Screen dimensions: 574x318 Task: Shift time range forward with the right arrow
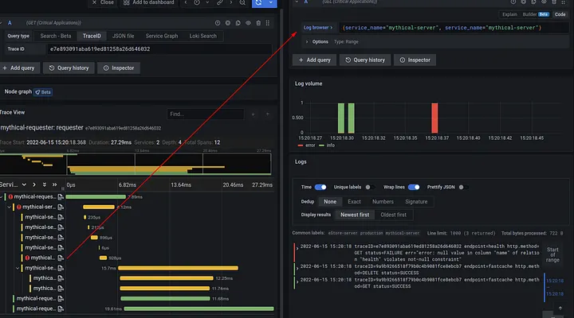[231, 2]
